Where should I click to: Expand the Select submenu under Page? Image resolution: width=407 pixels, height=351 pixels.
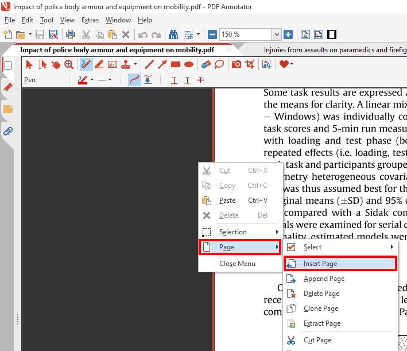pos(340,247)
